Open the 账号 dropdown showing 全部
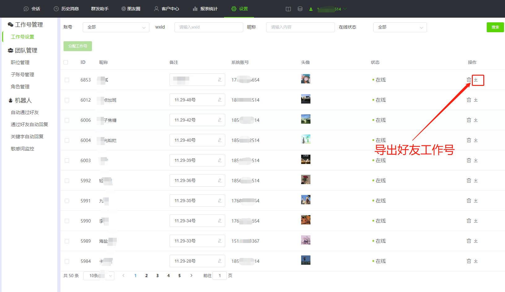Viewport: 505px width, 292px height. tap(116, 27)
